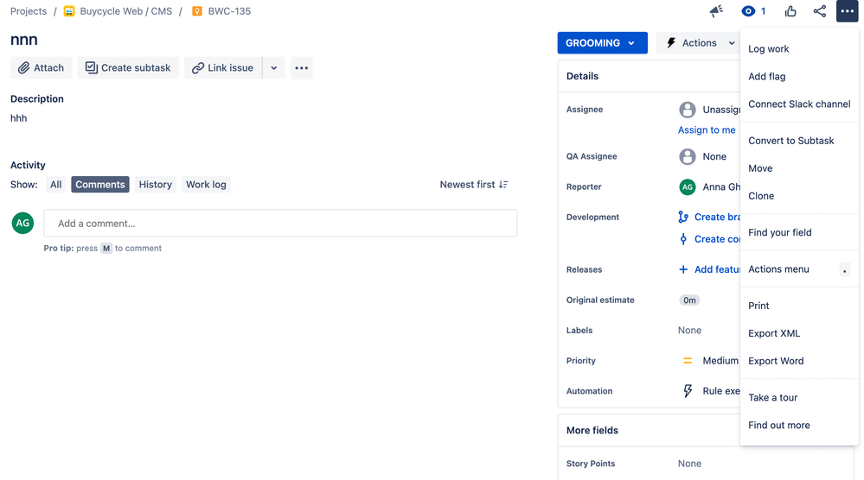The width and height of the screenshot is (864, 480).
Task: Click the QA Assignee None avatar
Action: (x=687, y=157)
